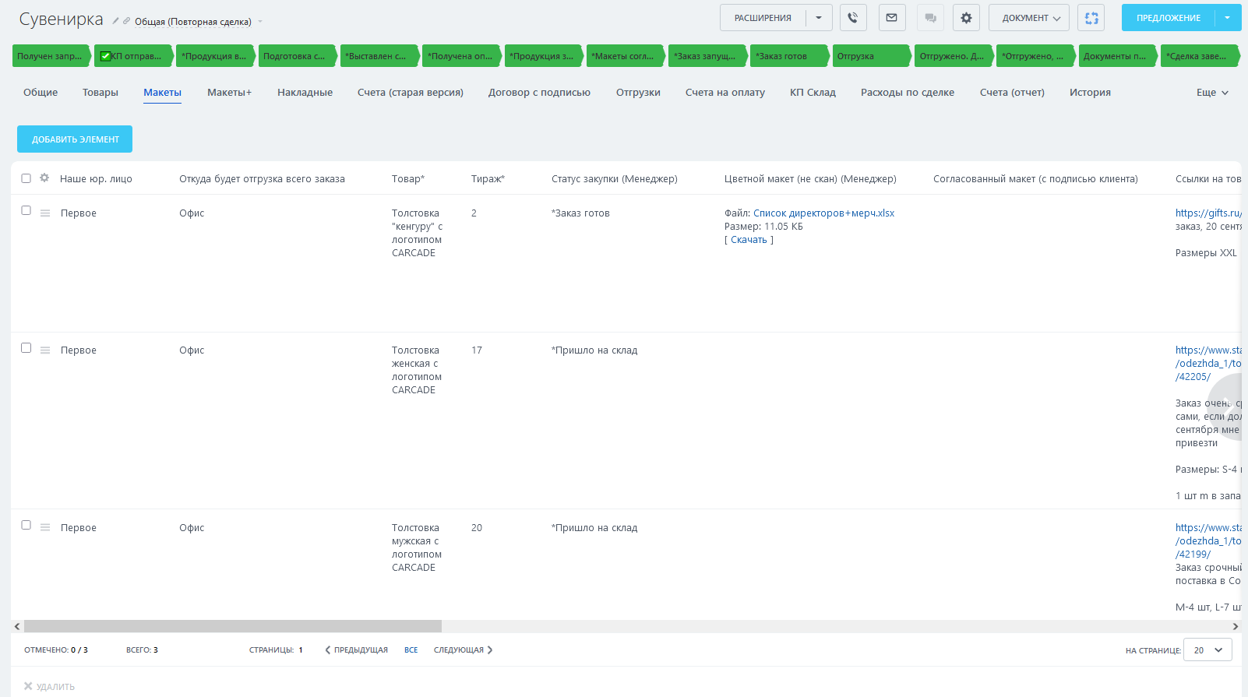Viewport: 1248px width, 697px height.
Task: Open table column settings gear icon
Action: pyautogui.click(x=44, y=178)
